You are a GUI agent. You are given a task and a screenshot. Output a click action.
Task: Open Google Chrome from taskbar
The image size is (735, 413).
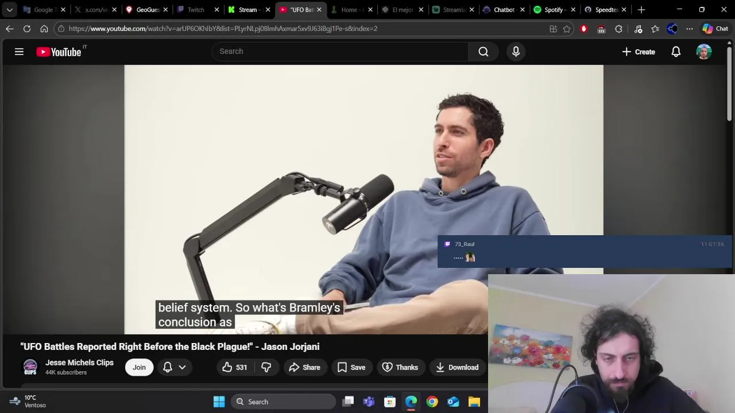[432, 402]
